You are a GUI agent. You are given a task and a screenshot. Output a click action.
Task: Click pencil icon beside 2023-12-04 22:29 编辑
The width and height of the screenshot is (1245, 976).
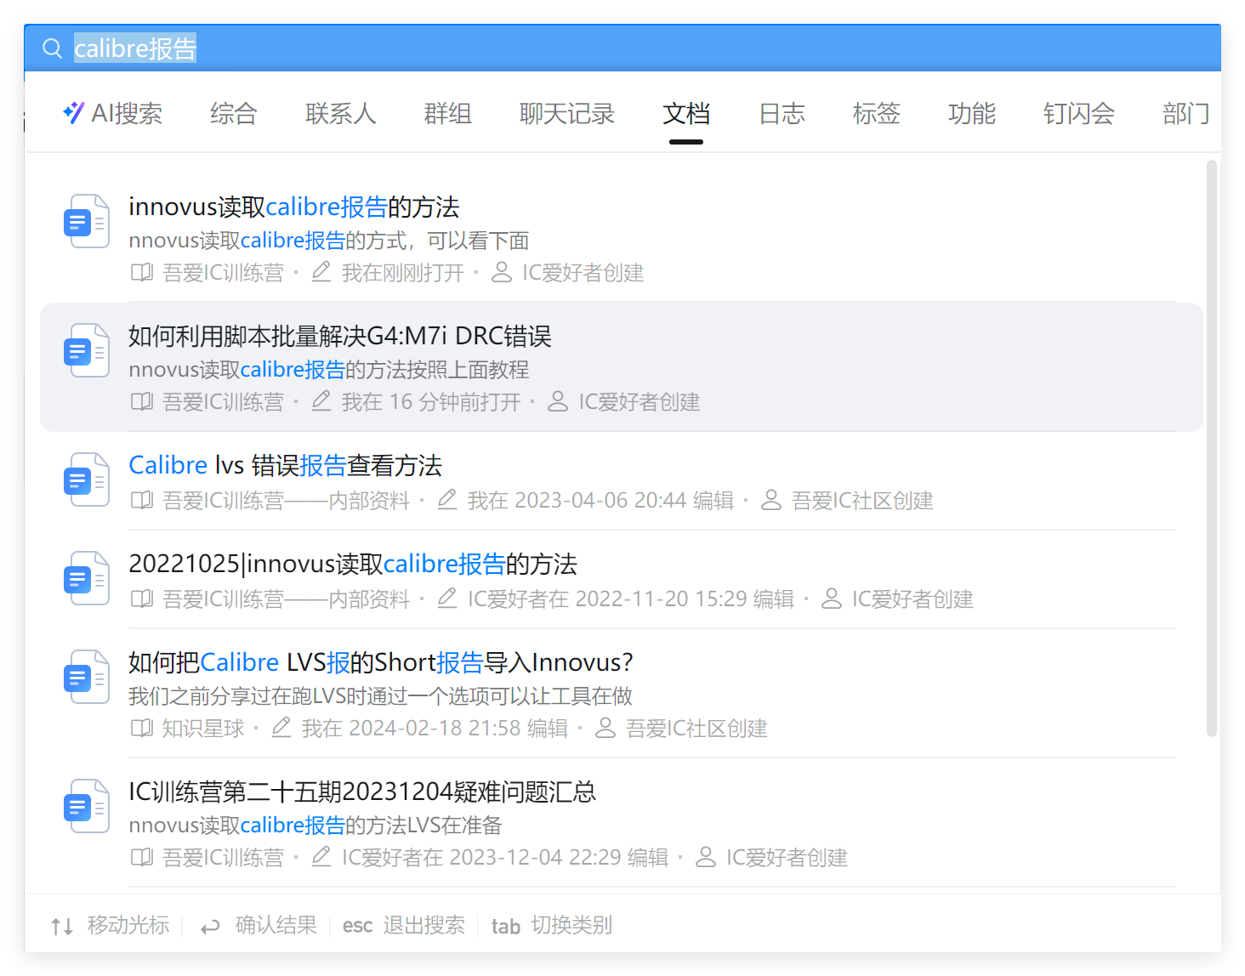click(x=321, y=857)
